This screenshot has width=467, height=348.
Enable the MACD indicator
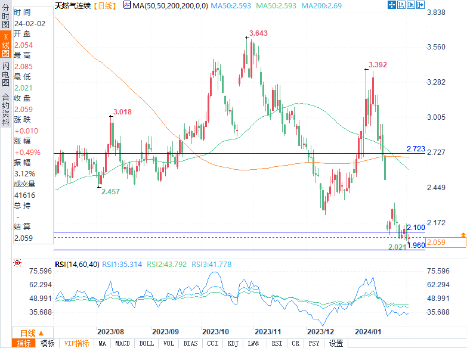122,343
